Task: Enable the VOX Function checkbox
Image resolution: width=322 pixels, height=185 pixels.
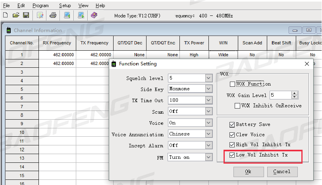Action: (232, 84)
